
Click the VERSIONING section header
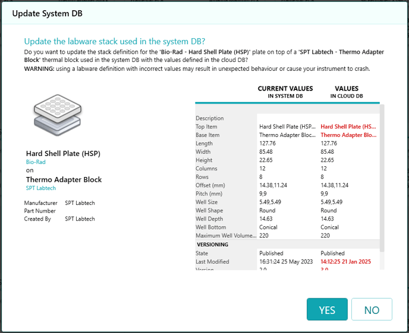(213, 244)
